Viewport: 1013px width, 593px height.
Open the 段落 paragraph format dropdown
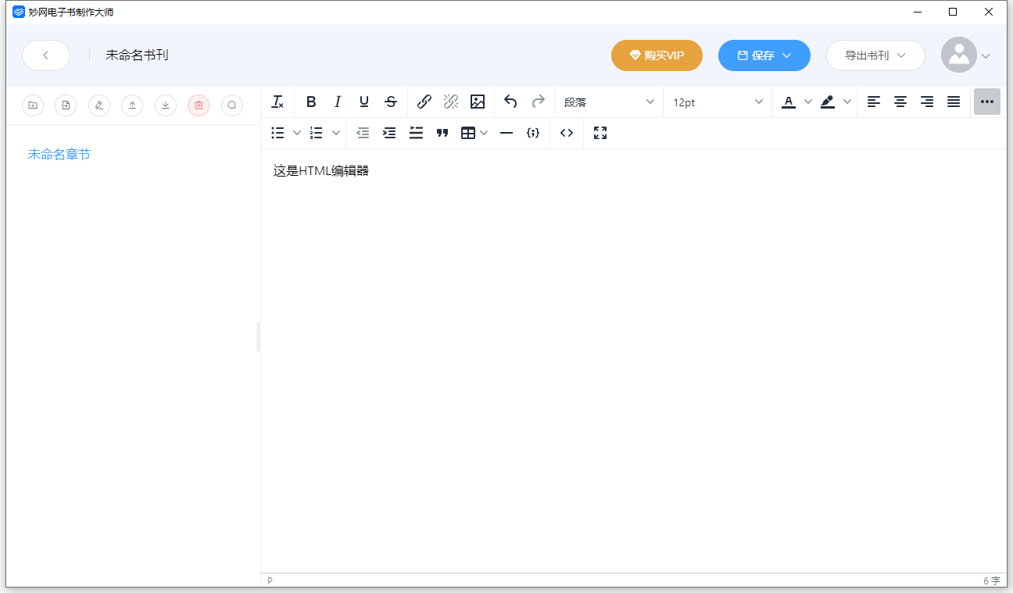(609, 102)
